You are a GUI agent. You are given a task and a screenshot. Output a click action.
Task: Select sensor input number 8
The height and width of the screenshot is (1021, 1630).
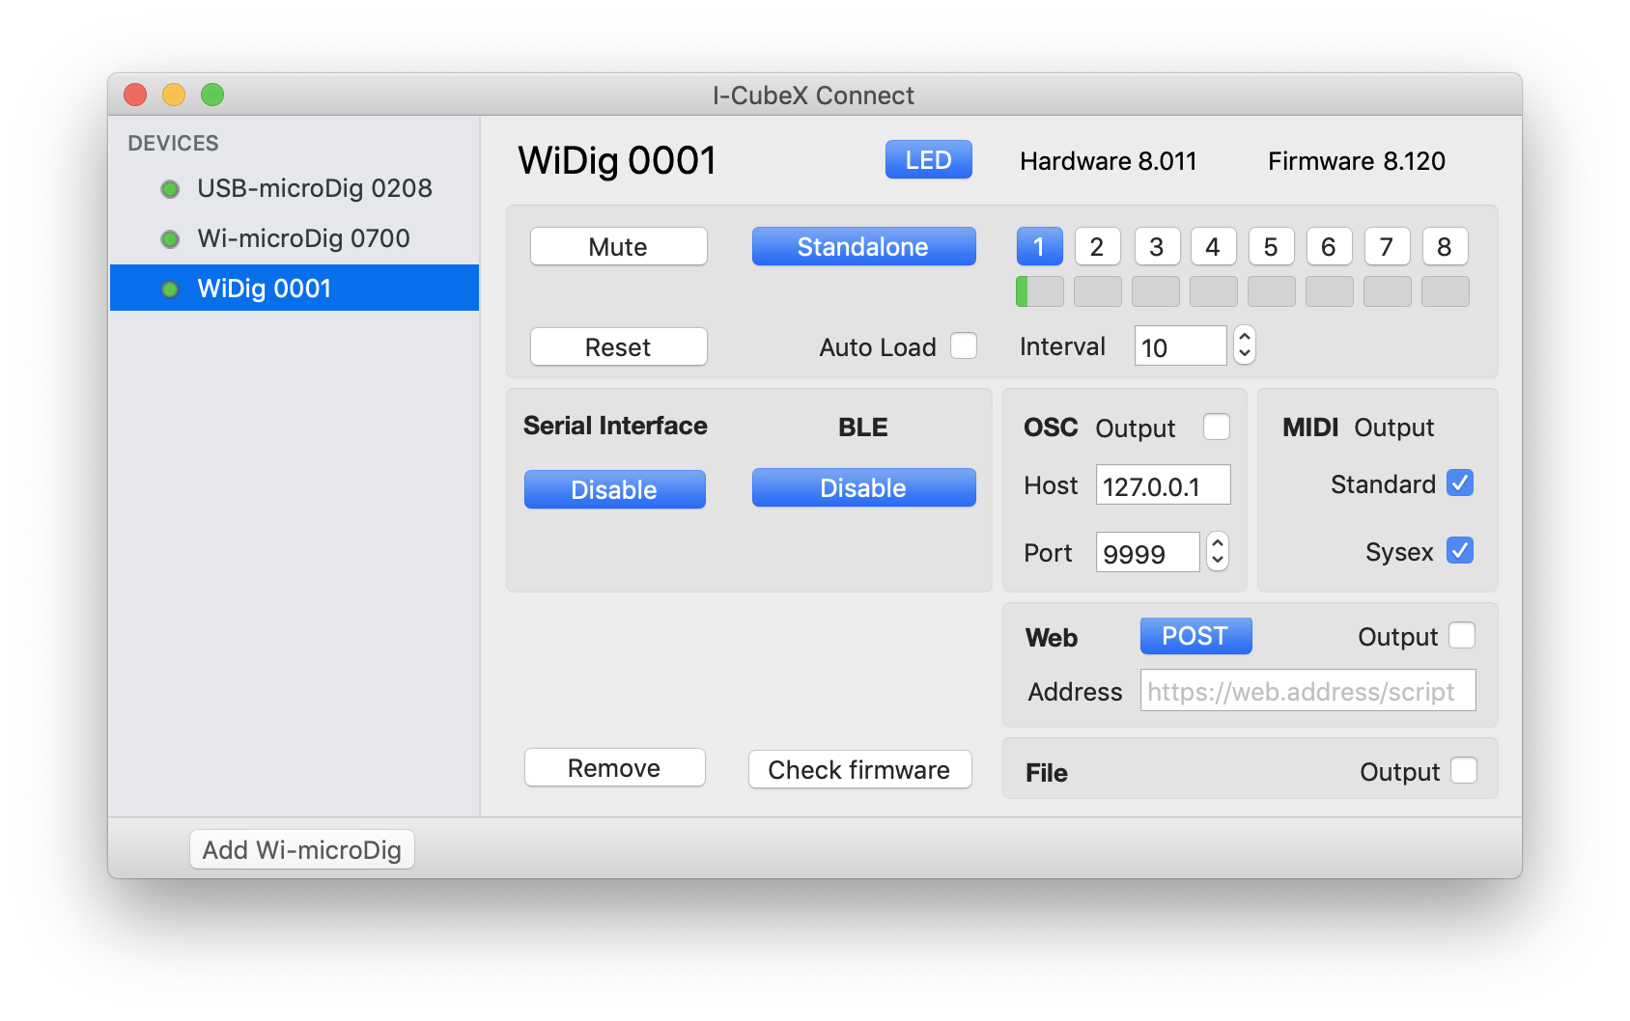click(x=1445, y=247)
